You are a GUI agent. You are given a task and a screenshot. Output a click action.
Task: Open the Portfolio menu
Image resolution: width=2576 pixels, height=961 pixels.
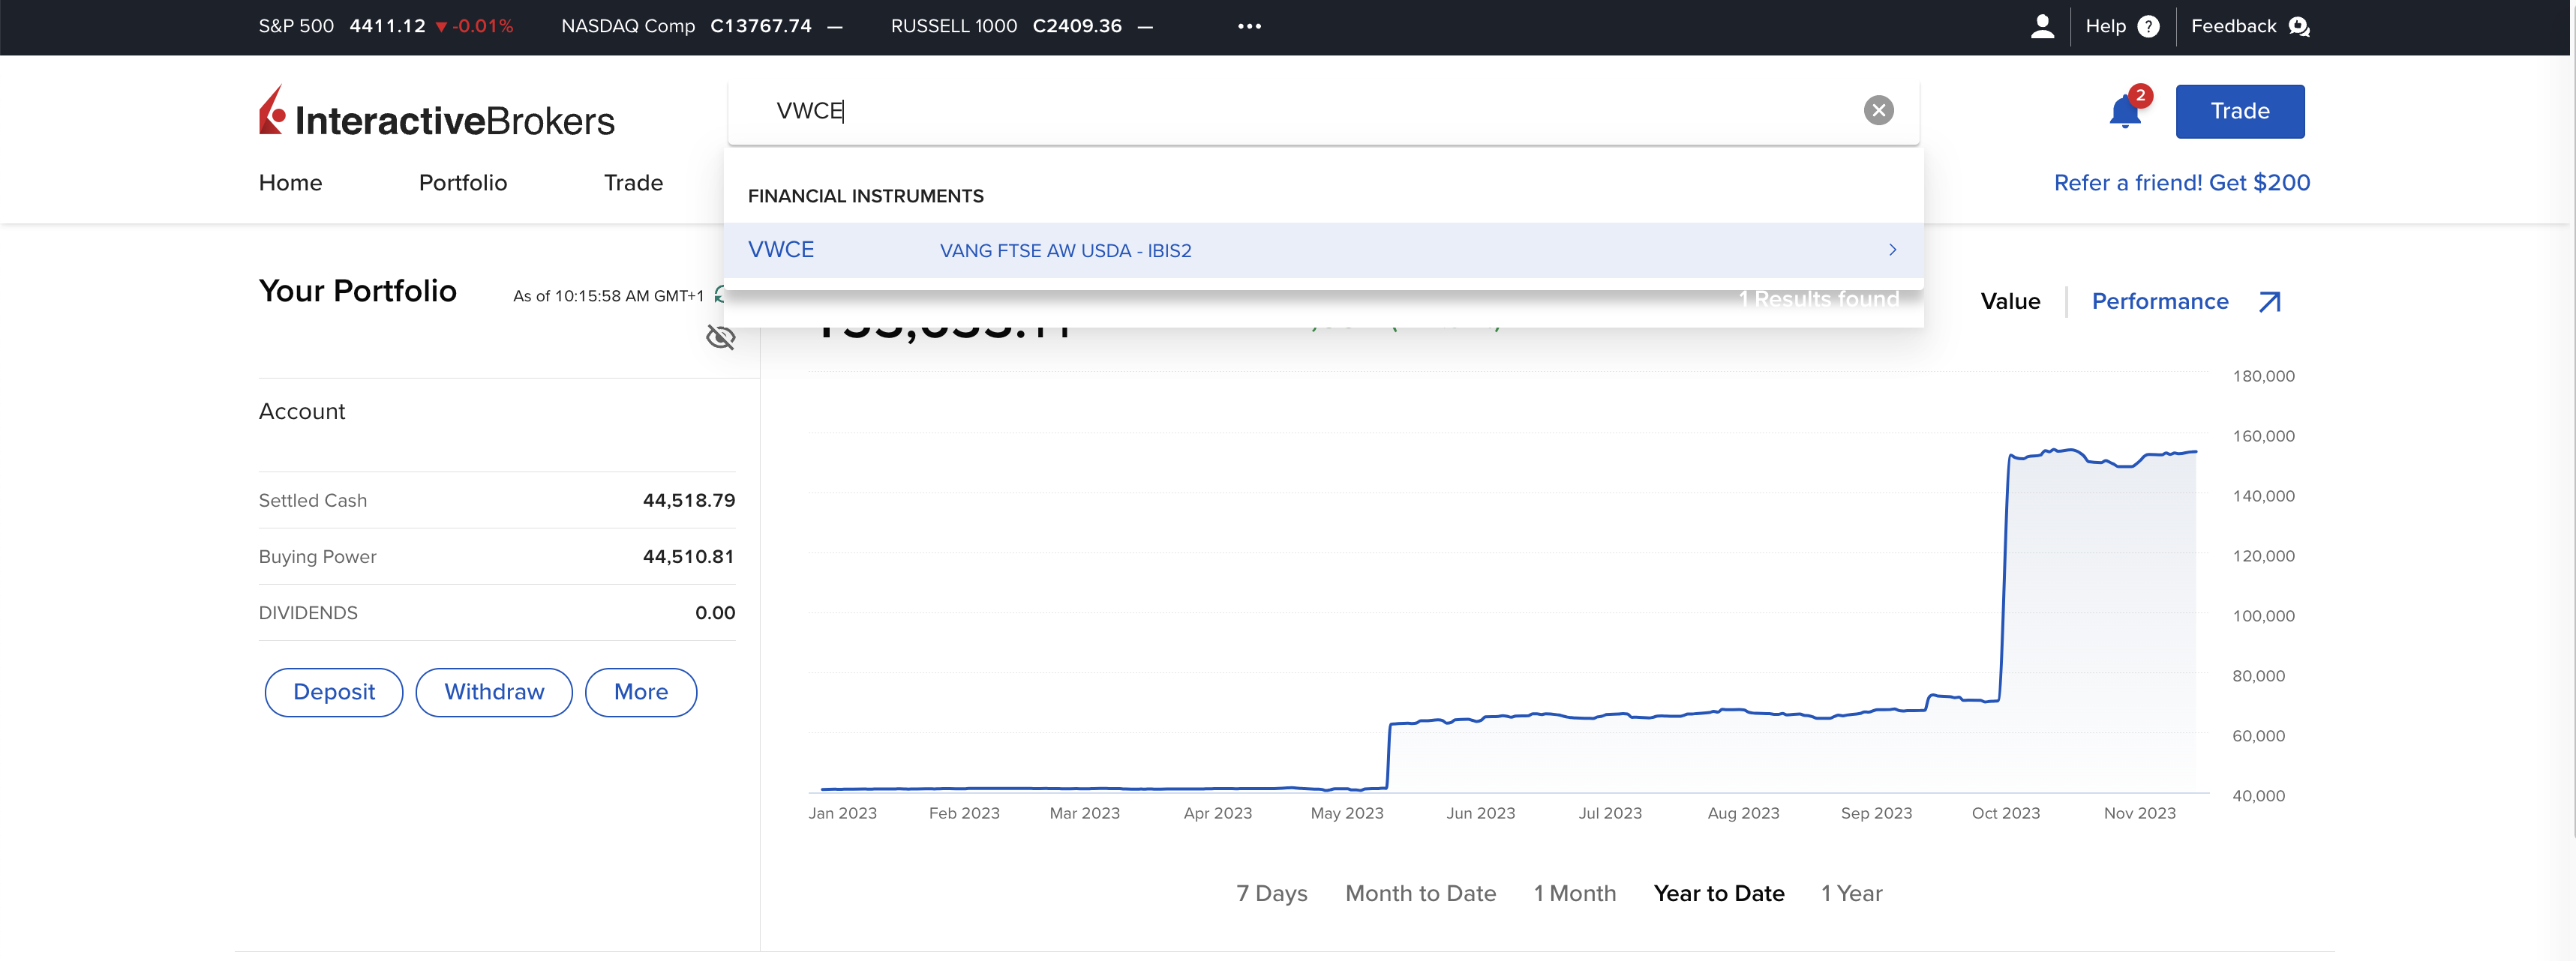[462, 183]
